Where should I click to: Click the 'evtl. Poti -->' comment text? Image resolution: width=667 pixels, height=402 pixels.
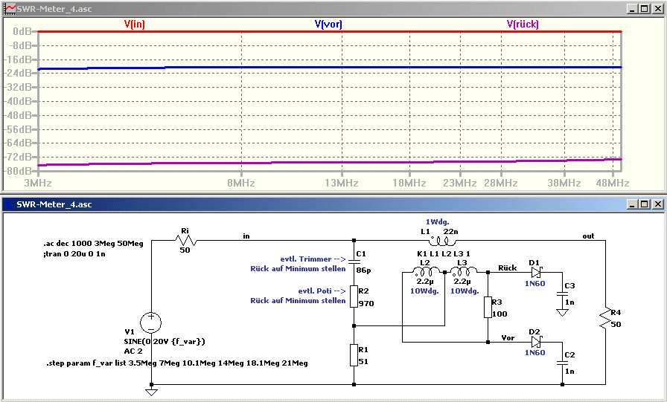[322, 291]
